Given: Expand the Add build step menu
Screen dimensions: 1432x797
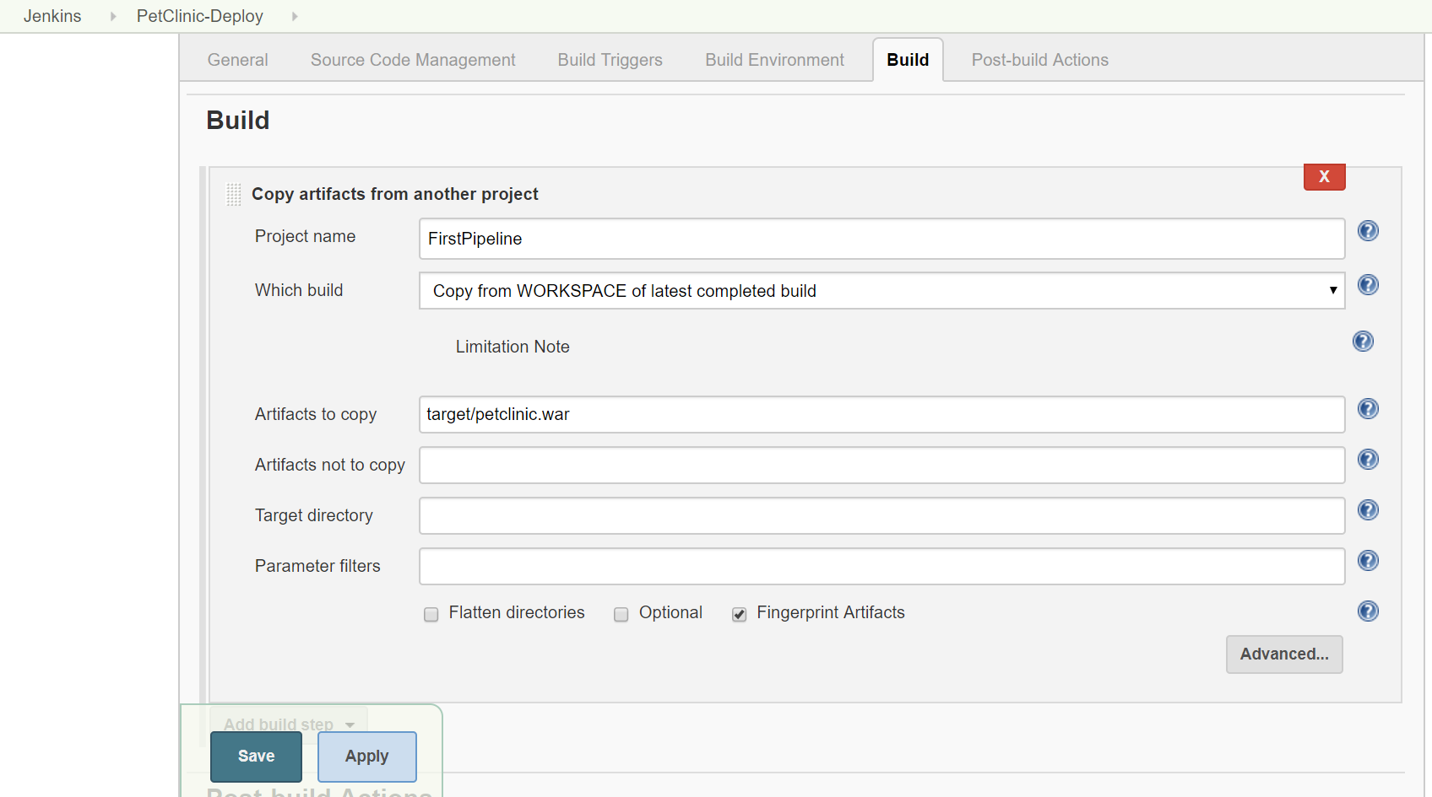Looking at the screenshot, I should (289, 724).
